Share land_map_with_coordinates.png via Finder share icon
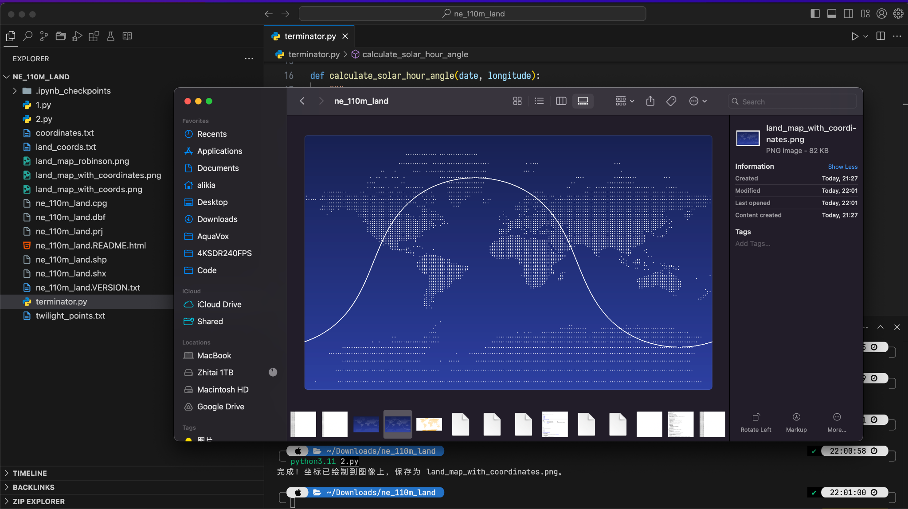The height and width of the screenshot is (509, 908). point(650,101)
